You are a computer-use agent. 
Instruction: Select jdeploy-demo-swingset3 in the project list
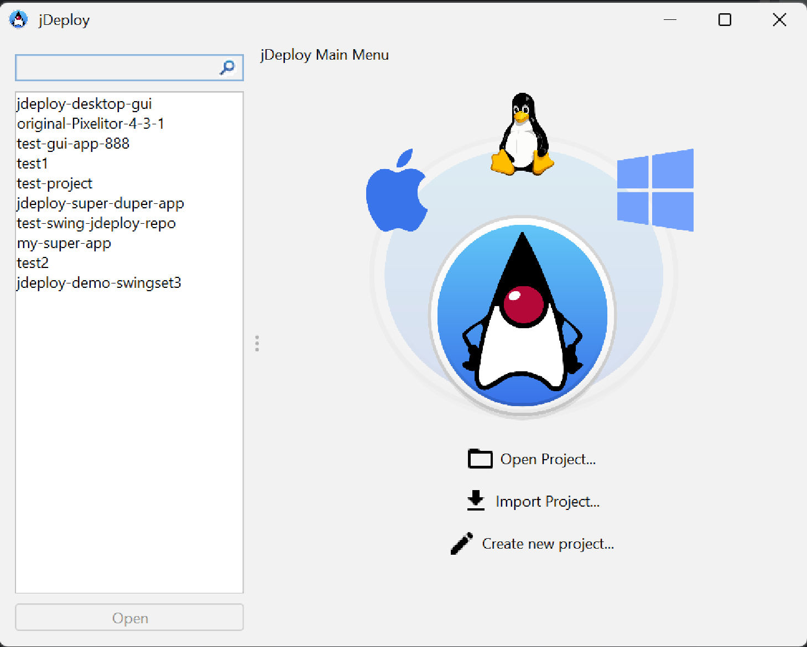tap(99, 283)
